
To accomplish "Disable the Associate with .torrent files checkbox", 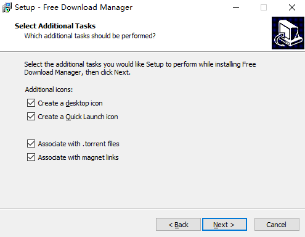I will pos(31,144).
